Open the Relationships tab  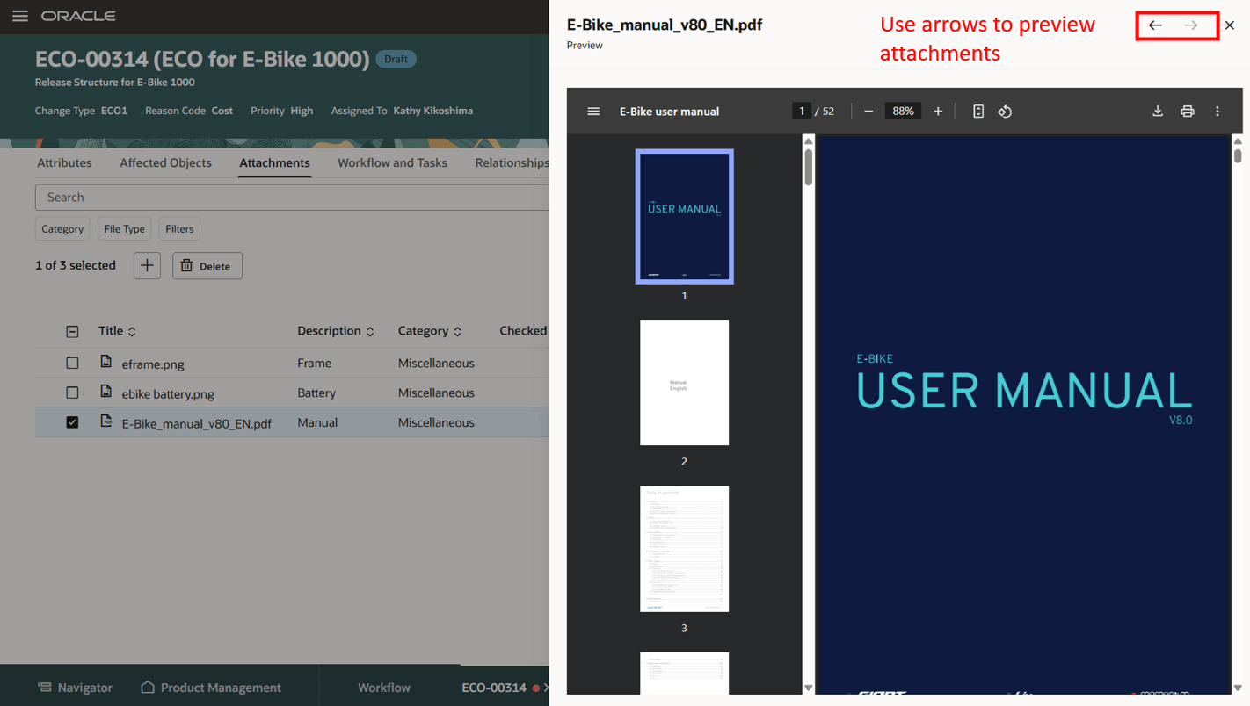(x=512, y=162)
